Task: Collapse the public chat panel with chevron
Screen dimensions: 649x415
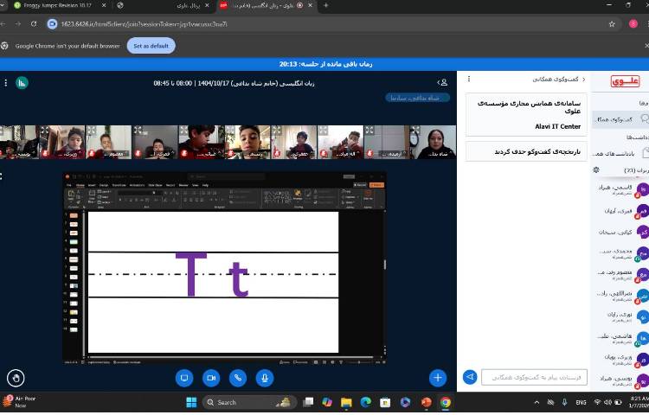Action: tap(583, 80)
